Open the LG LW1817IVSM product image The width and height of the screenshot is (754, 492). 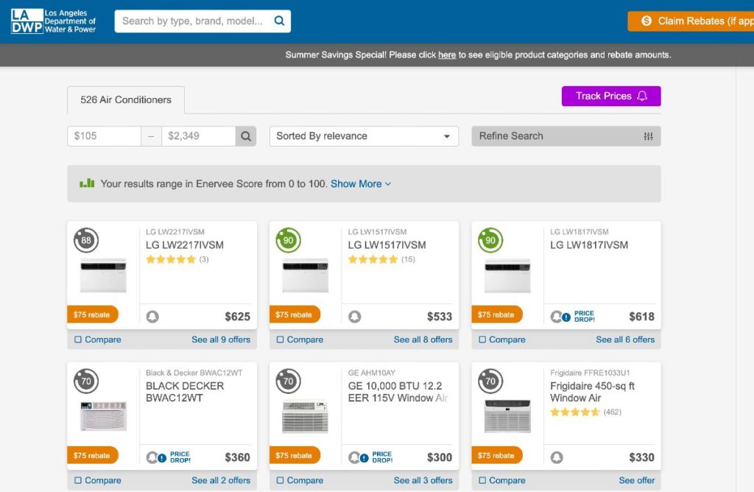coord(507,275)
